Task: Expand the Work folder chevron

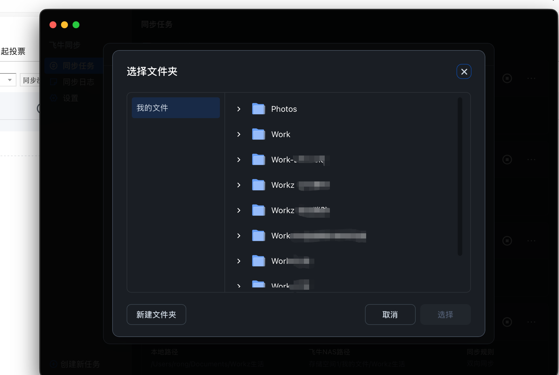Action: [239, 134]
